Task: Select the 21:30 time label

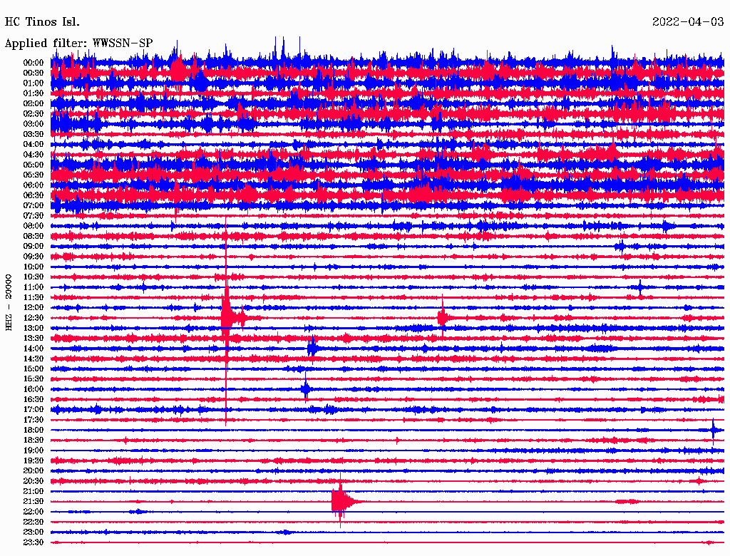Action: click(x=34, y=502)
